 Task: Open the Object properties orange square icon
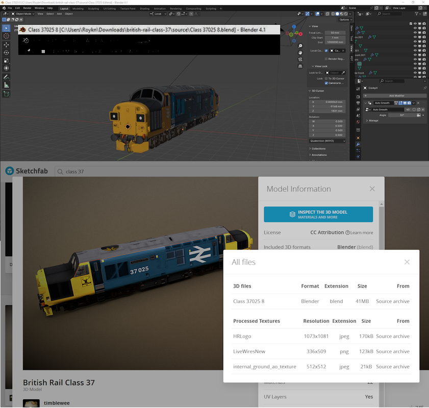[x=358, y=138]
